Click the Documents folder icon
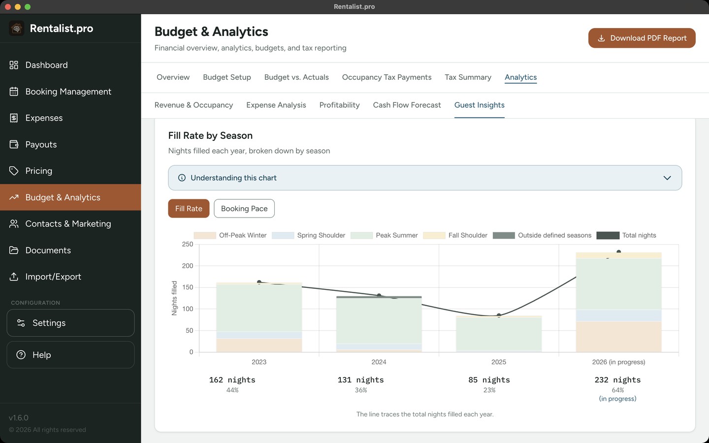This screenshot has height=443, width=709. tap(14, 250)
